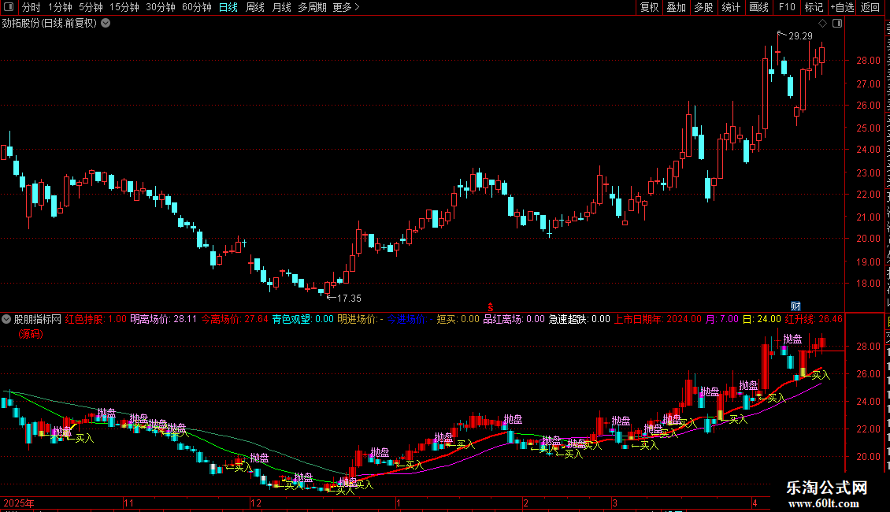This screenshot has width=890, height=512.
Task: Click the 17.35 low price label
Action: pyautogui.click(x=349, y=298)
